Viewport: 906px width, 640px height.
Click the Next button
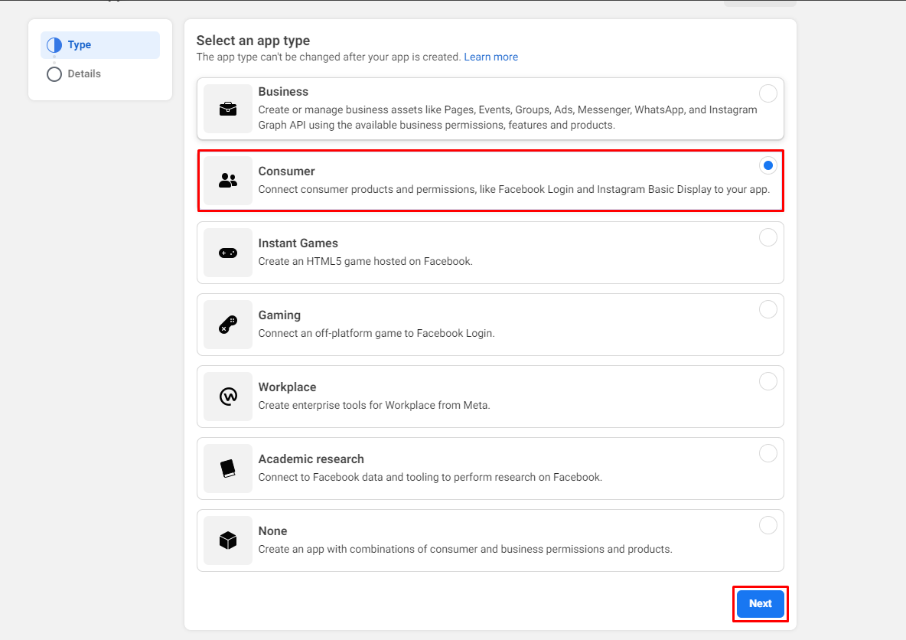[760, 603]
